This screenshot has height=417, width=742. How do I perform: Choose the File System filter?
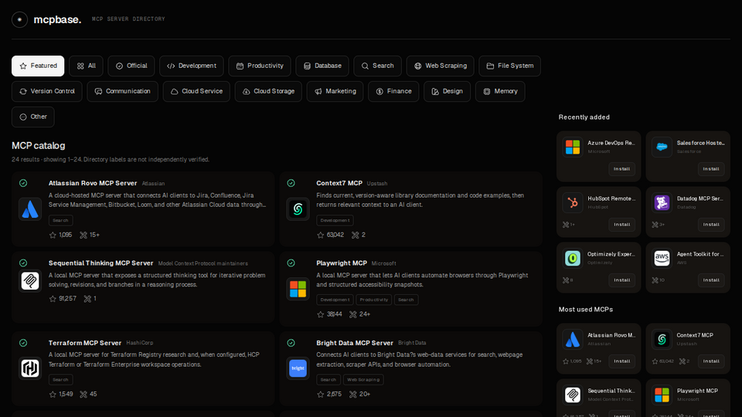[x=509, y=66]
